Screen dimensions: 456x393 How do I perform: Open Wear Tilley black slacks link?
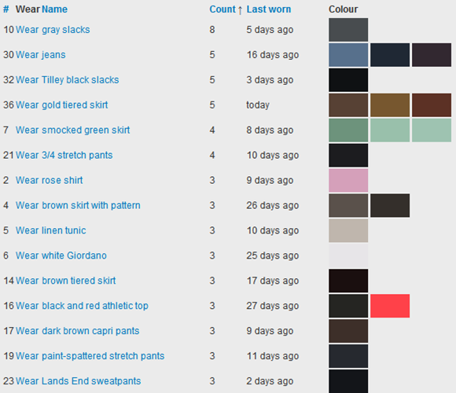[x=67, y=80]
